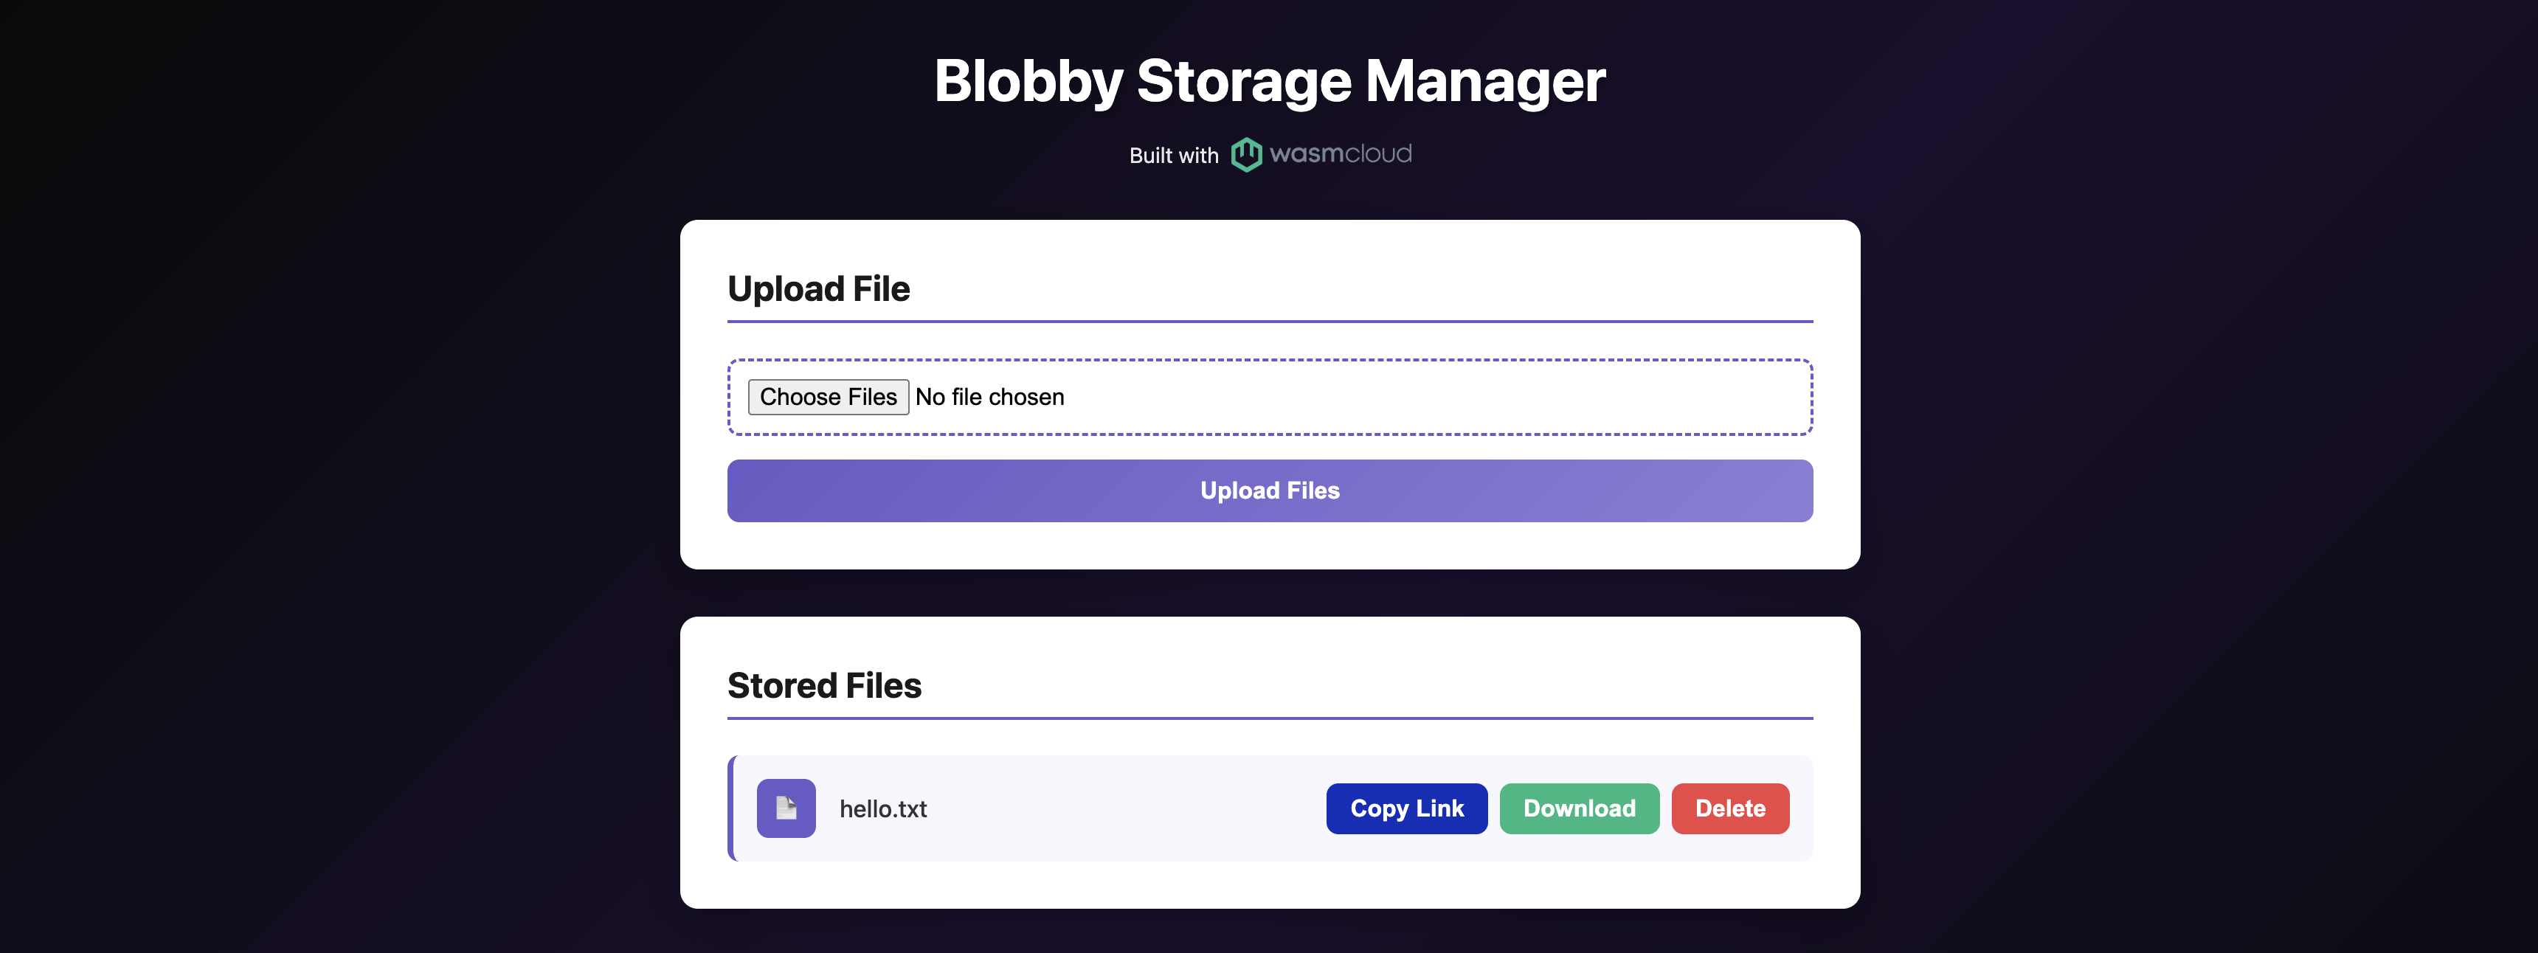Select the 'No file chosen' file input area
This screenshot has height=953, width=2538.
click(x=988, y=396)
